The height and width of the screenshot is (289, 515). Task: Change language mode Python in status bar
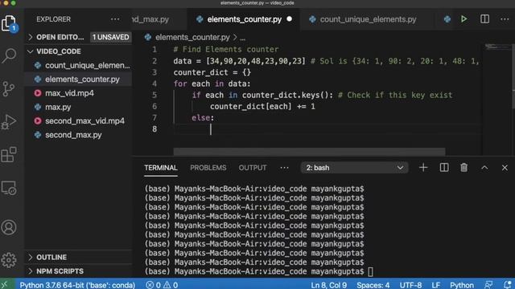click(x=461, y=285)
